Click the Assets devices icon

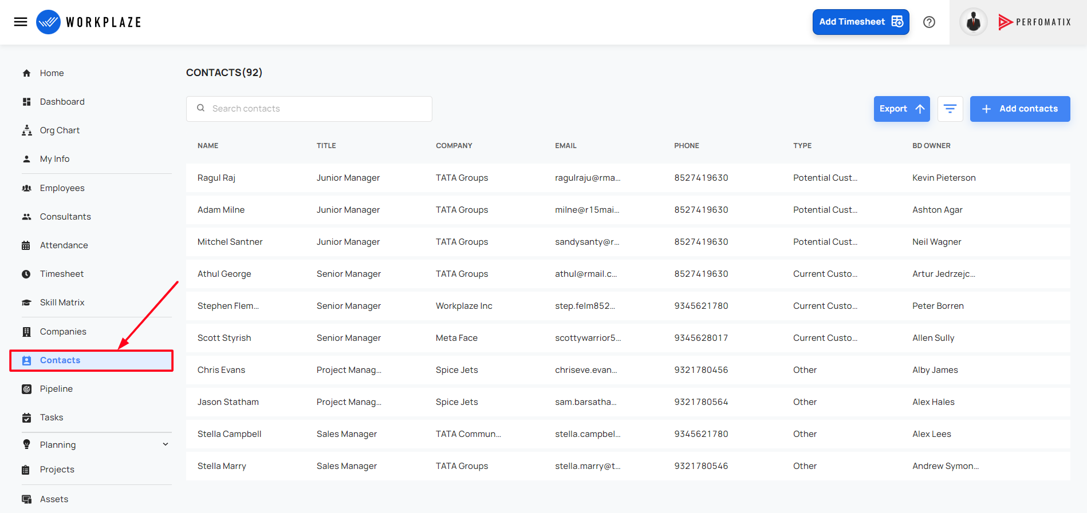[26, 499]
